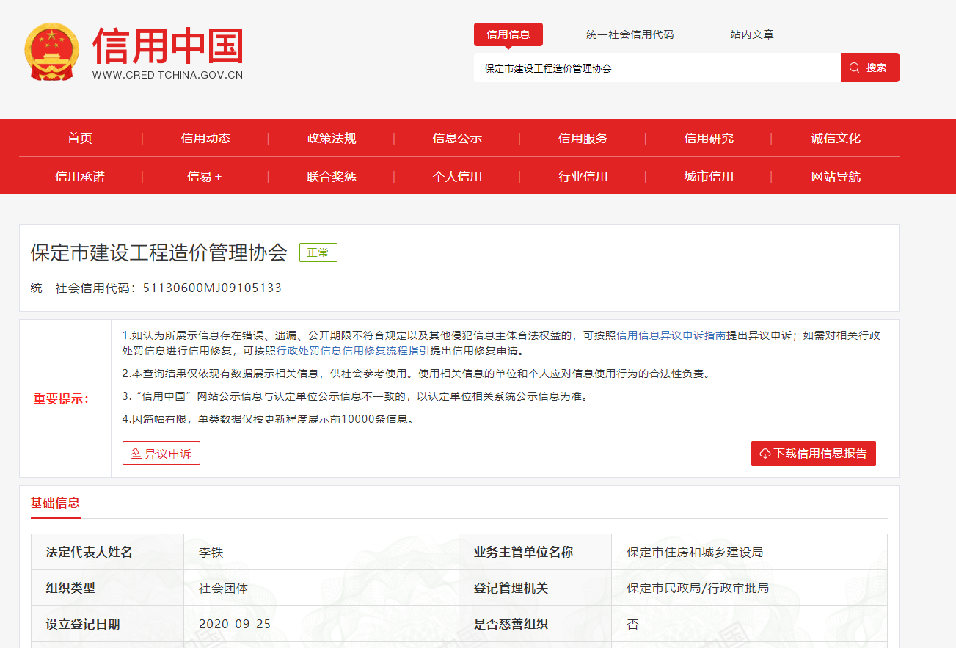
Task: Click the credit code 51130600MJ09105133
Action: point(213,288)
